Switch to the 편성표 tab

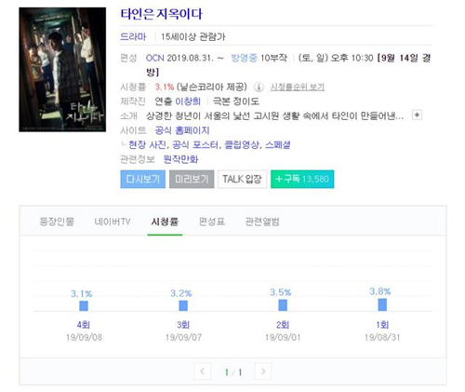coord(212,222)
